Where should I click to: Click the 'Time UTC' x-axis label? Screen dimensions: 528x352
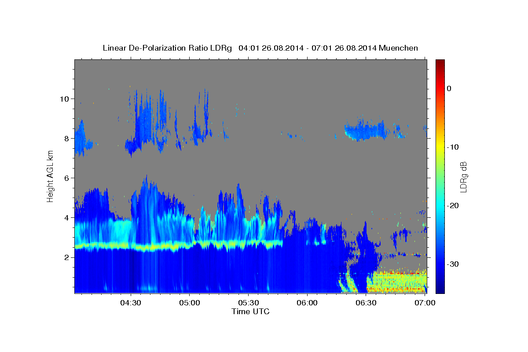(x=250, y=312)
